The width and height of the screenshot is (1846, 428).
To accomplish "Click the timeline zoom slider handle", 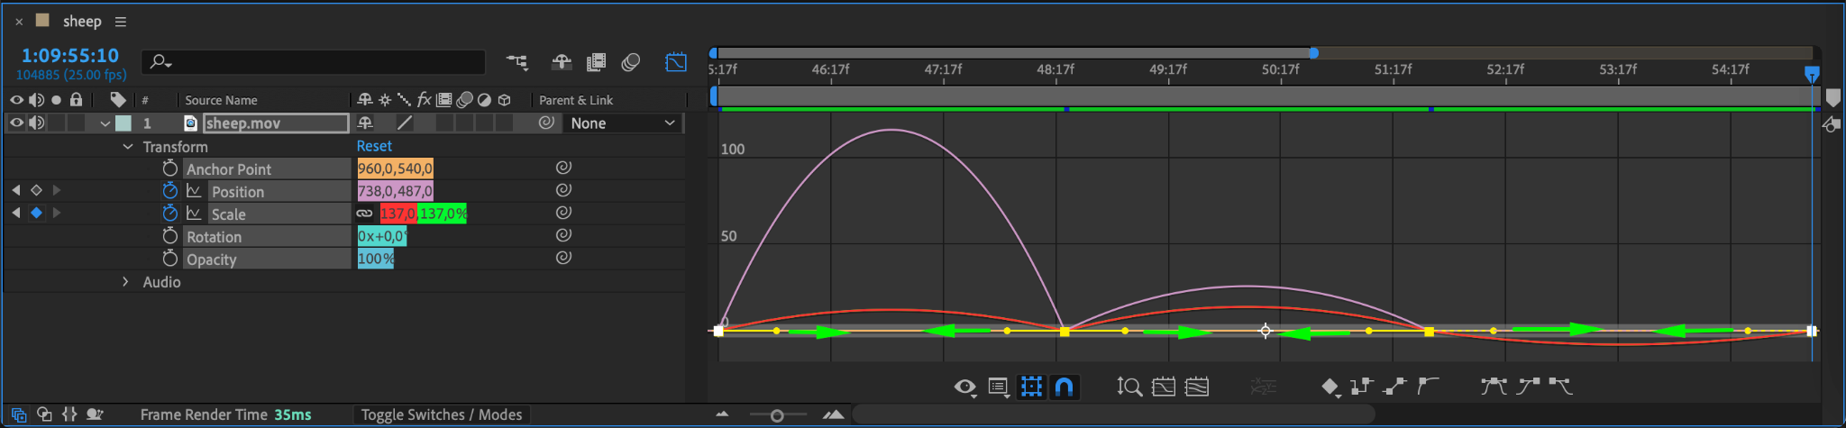I will (x=777, y=415).
